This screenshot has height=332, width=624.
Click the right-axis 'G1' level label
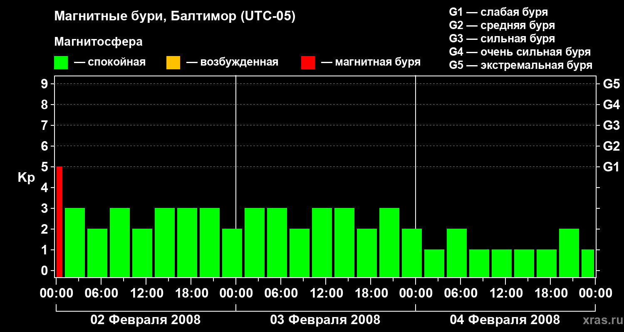point(612,167)
